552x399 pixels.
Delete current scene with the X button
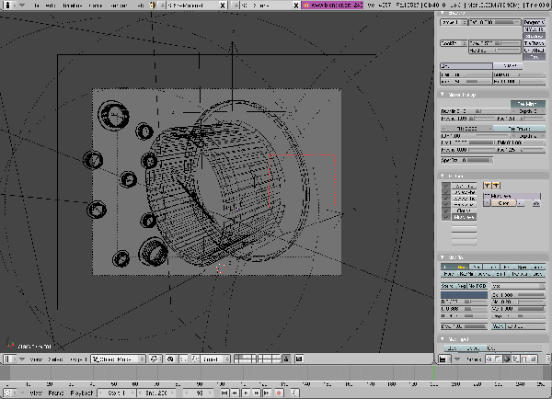tap(296, 6)
